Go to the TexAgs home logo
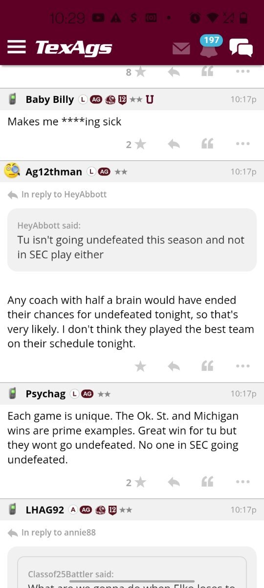The height and width of the screenshot is (588, 264). point(73,48)
